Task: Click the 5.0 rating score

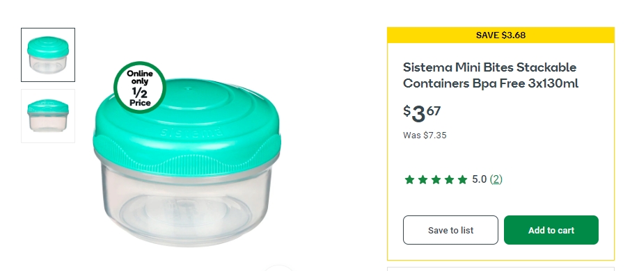Action: pyautogui.click(x=479, y=179)
